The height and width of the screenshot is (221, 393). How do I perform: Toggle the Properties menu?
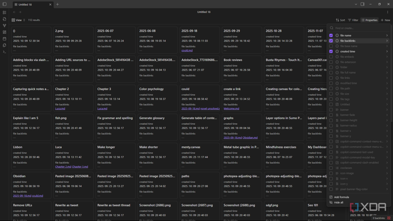tap(369, 20)
